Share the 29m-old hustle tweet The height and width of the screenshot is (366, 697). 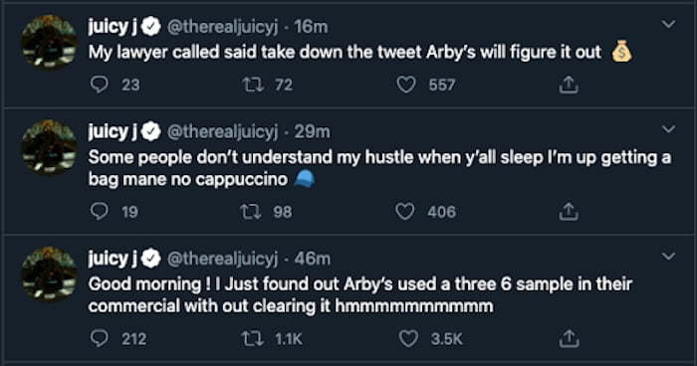[x=569, y=212]
